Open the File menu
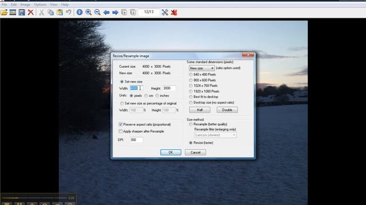366x205 pixels. click(4, 5)
